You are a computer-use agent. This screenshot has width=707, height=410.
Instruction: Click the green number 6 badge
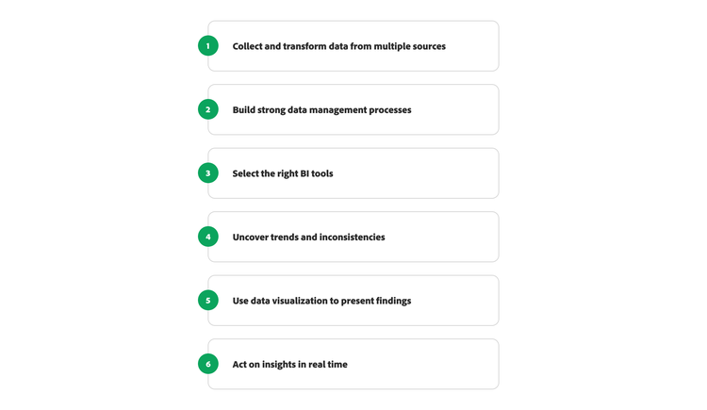click(208, 364)
